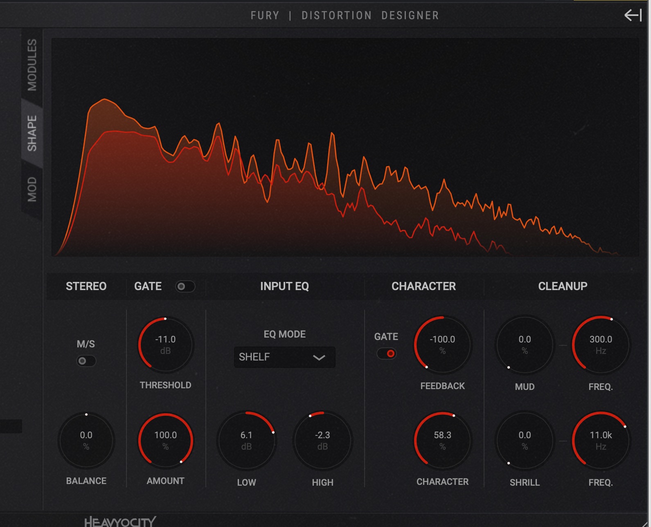Image resolution: width=651 pixels, height=527 pixels.
Task: Click the CHARACTER section header
Action: (423, 286)
